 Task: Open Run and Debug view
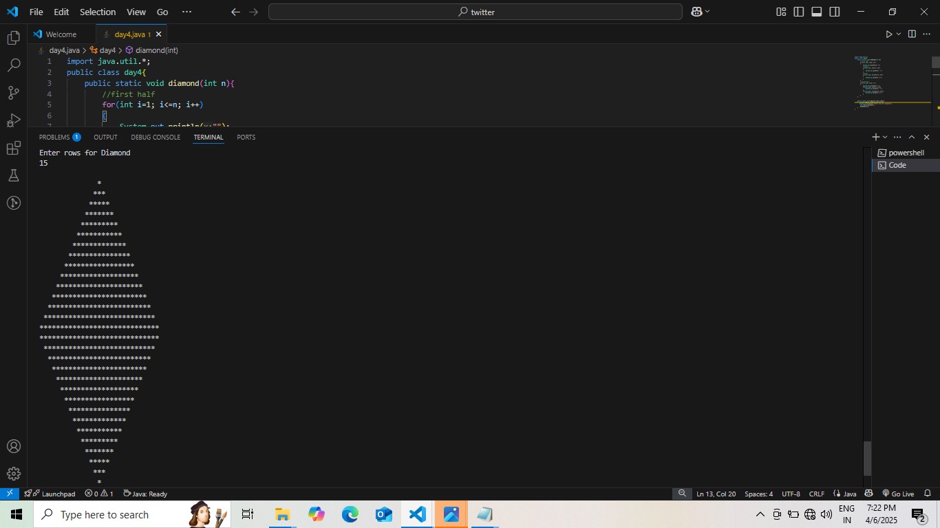point(13,121)
